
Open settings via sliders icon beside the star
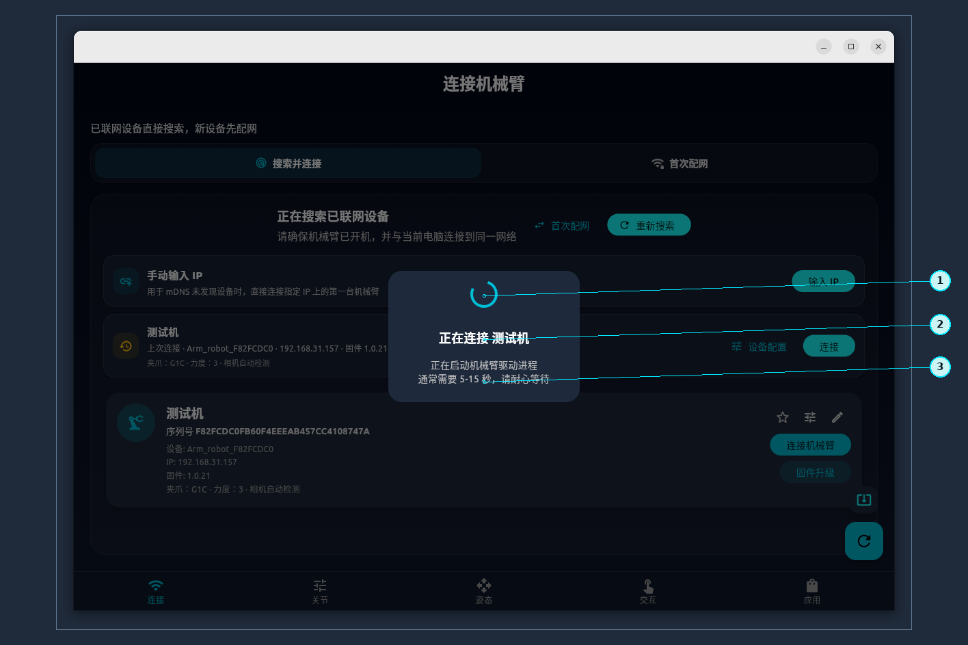(x=810, y=417)
